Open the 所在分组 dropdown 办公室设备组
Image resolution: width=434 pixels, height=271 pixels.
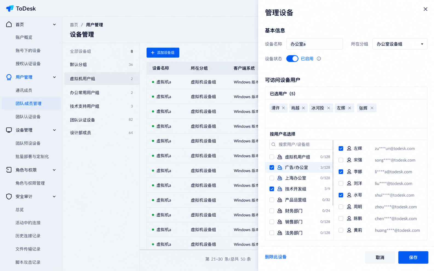pyautogui.click(x=400, y=44)
